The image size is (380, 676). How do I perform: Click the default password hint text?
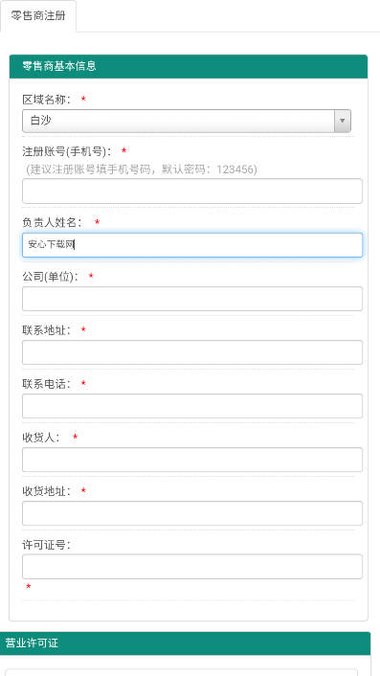[x=142, y=169]
